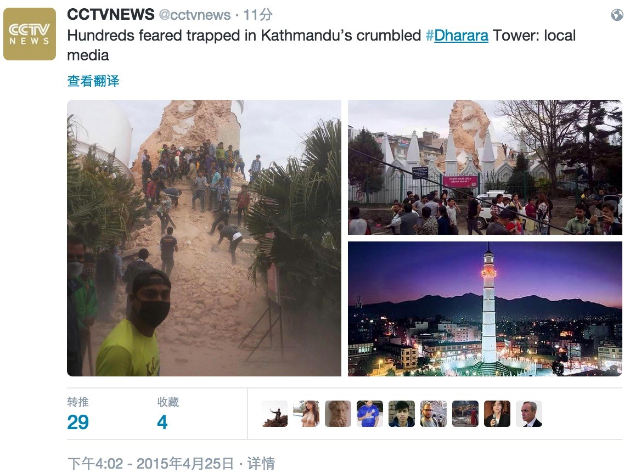
Task: Open the blue jersey user avatar
Action: pyautogui.click(x=370, y=414)
